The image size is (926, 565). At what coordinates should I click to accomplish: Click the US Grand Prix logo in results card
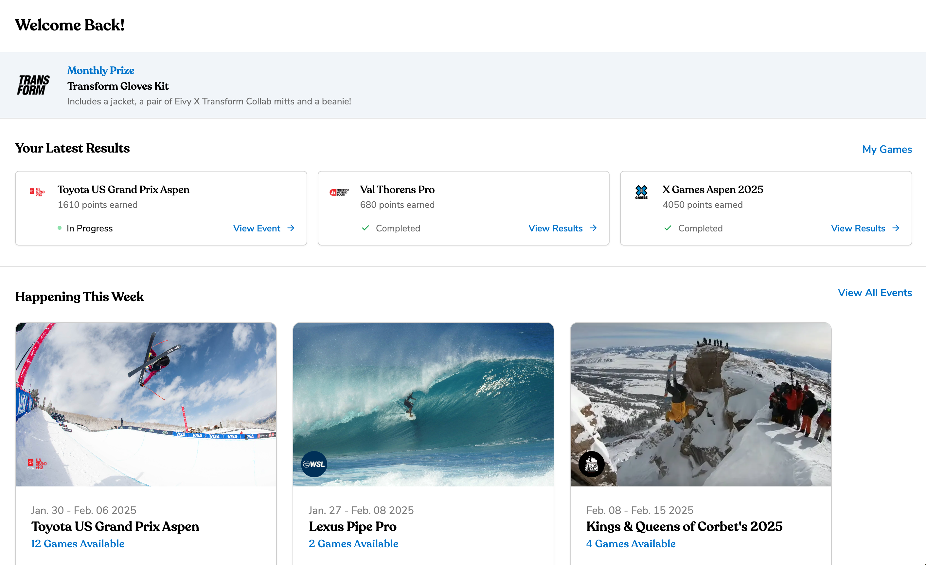tap(37, 192)
